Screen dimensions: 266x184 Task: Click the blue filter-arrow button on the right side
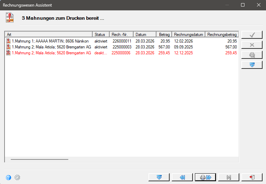252,65
